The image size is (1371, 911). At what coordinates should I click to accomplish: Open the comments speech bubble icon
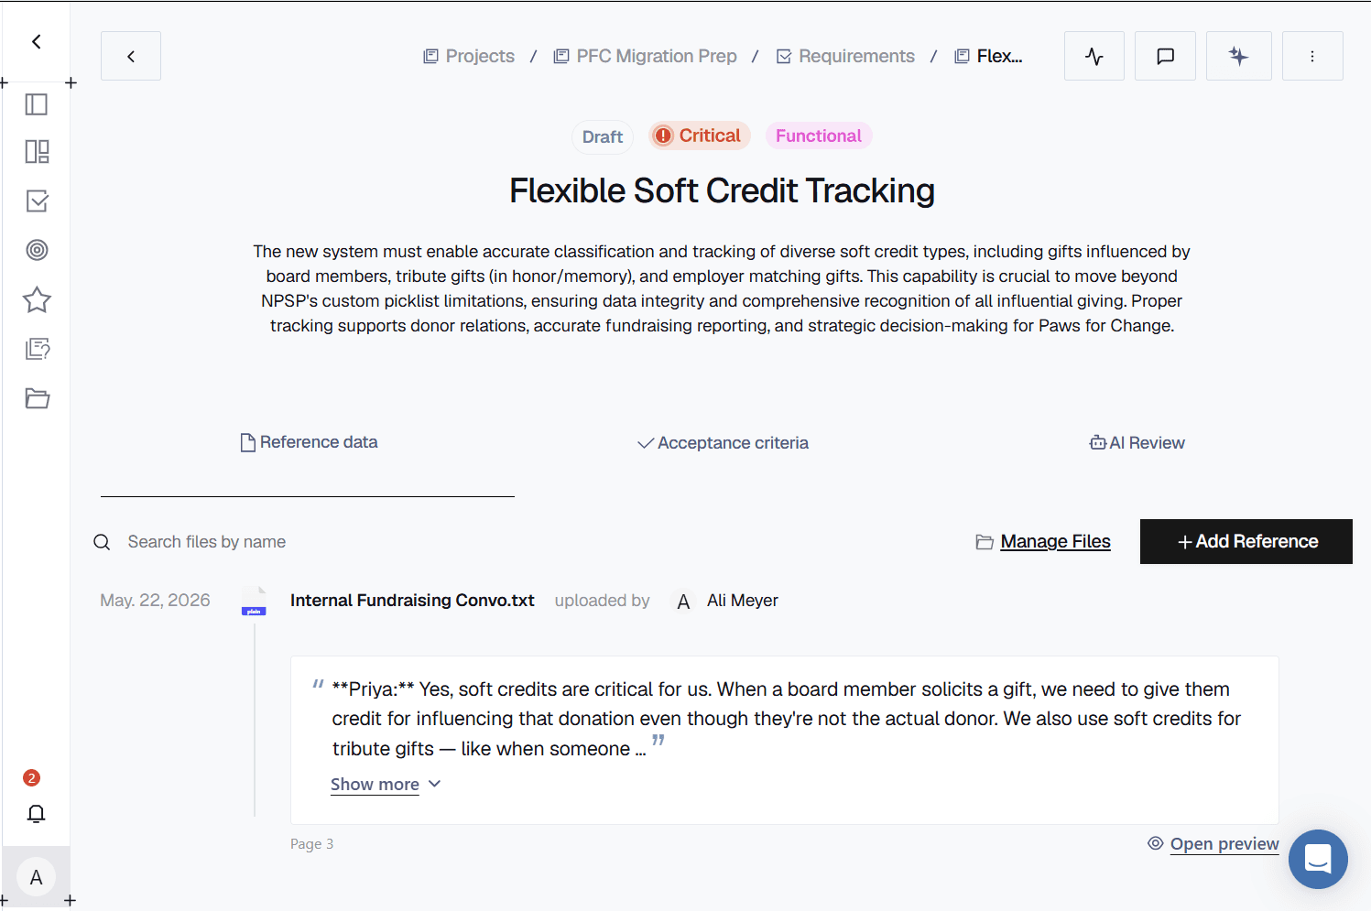[1165, 56]
